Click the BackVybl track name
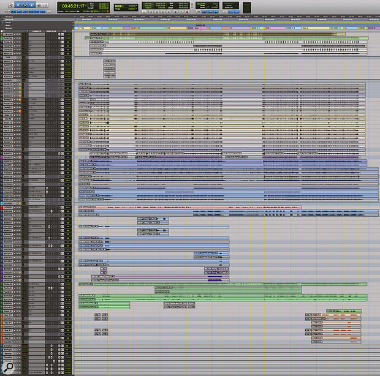 coord(8,350)
